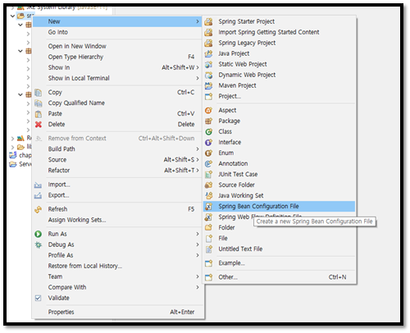This screenshot has width=410, height=333.
Task: Expand the Profile As submenu arrow
Action: pyautogui.click(x=198, y=255)
